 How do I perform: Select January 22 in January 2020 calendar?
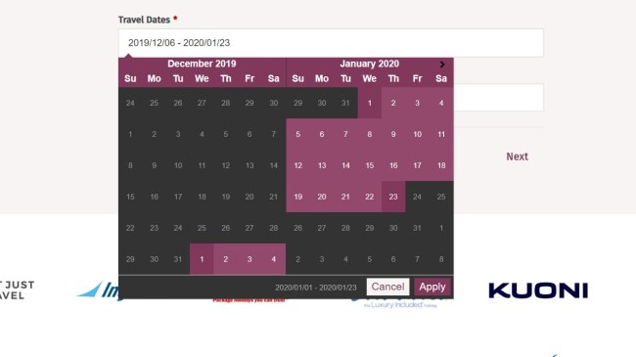click(x=369, y=197)
